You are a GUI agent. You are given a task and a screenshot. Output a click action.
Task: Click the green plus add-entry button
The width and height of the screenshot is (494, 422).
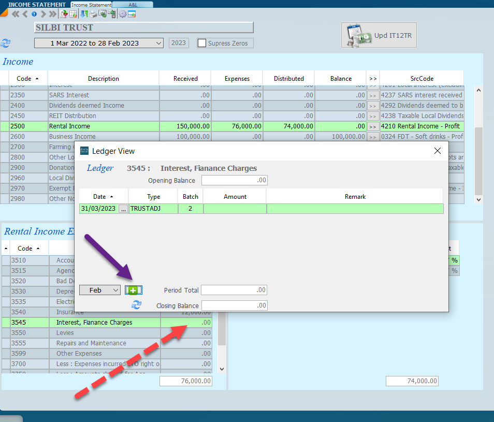coord(134,290)
